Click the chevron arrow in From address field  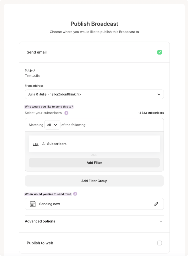coord(159,94)
